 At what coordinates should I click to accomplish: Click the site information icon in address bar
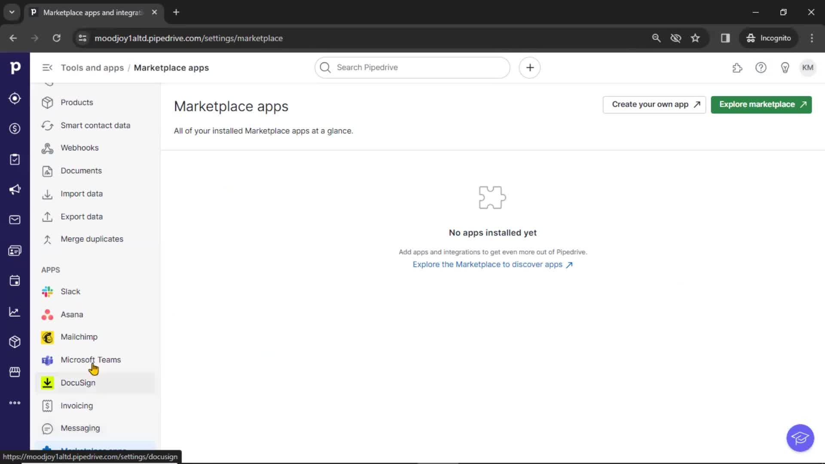coord(82,38)
